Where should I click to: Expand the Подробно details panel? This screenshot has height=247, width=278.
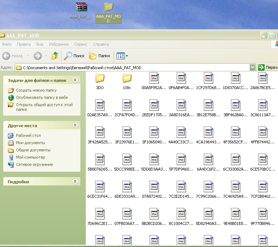[x=75, y=181]
